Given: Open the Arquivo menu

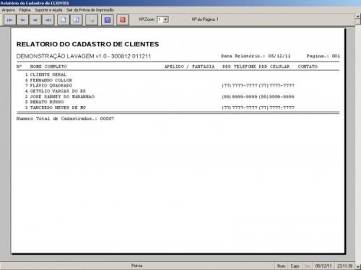Looking at the screenshot, I should coord(9,10).
